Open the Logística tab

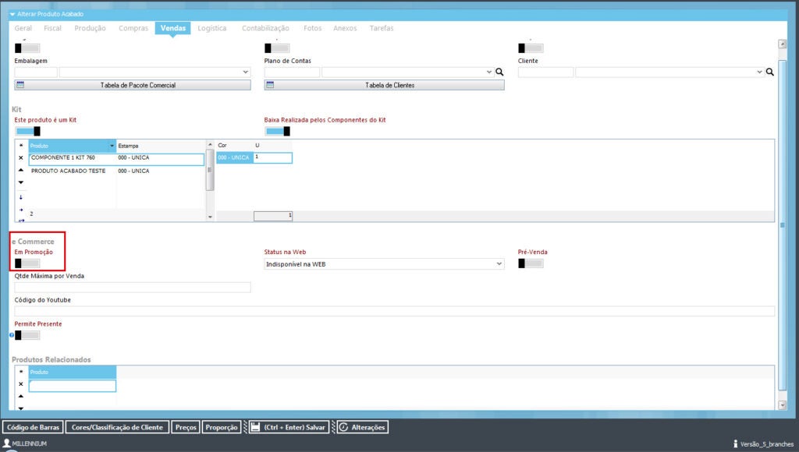click(x=212, y=28)
